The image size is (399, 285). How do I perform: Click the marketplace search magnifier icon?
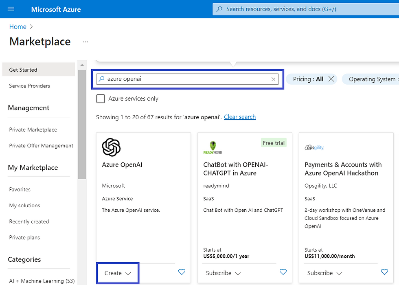[101, 79]
